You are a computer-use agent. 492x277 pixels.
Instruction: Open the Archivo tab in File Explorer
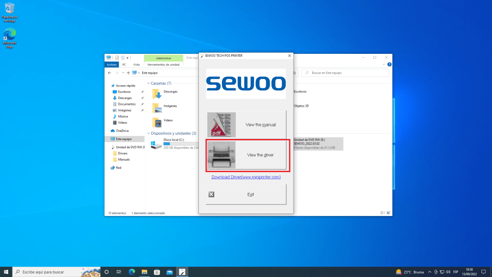point(111,64)
